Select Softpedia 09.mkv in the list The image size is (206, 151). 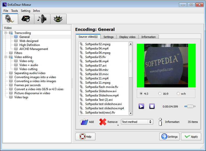(97, 70)
